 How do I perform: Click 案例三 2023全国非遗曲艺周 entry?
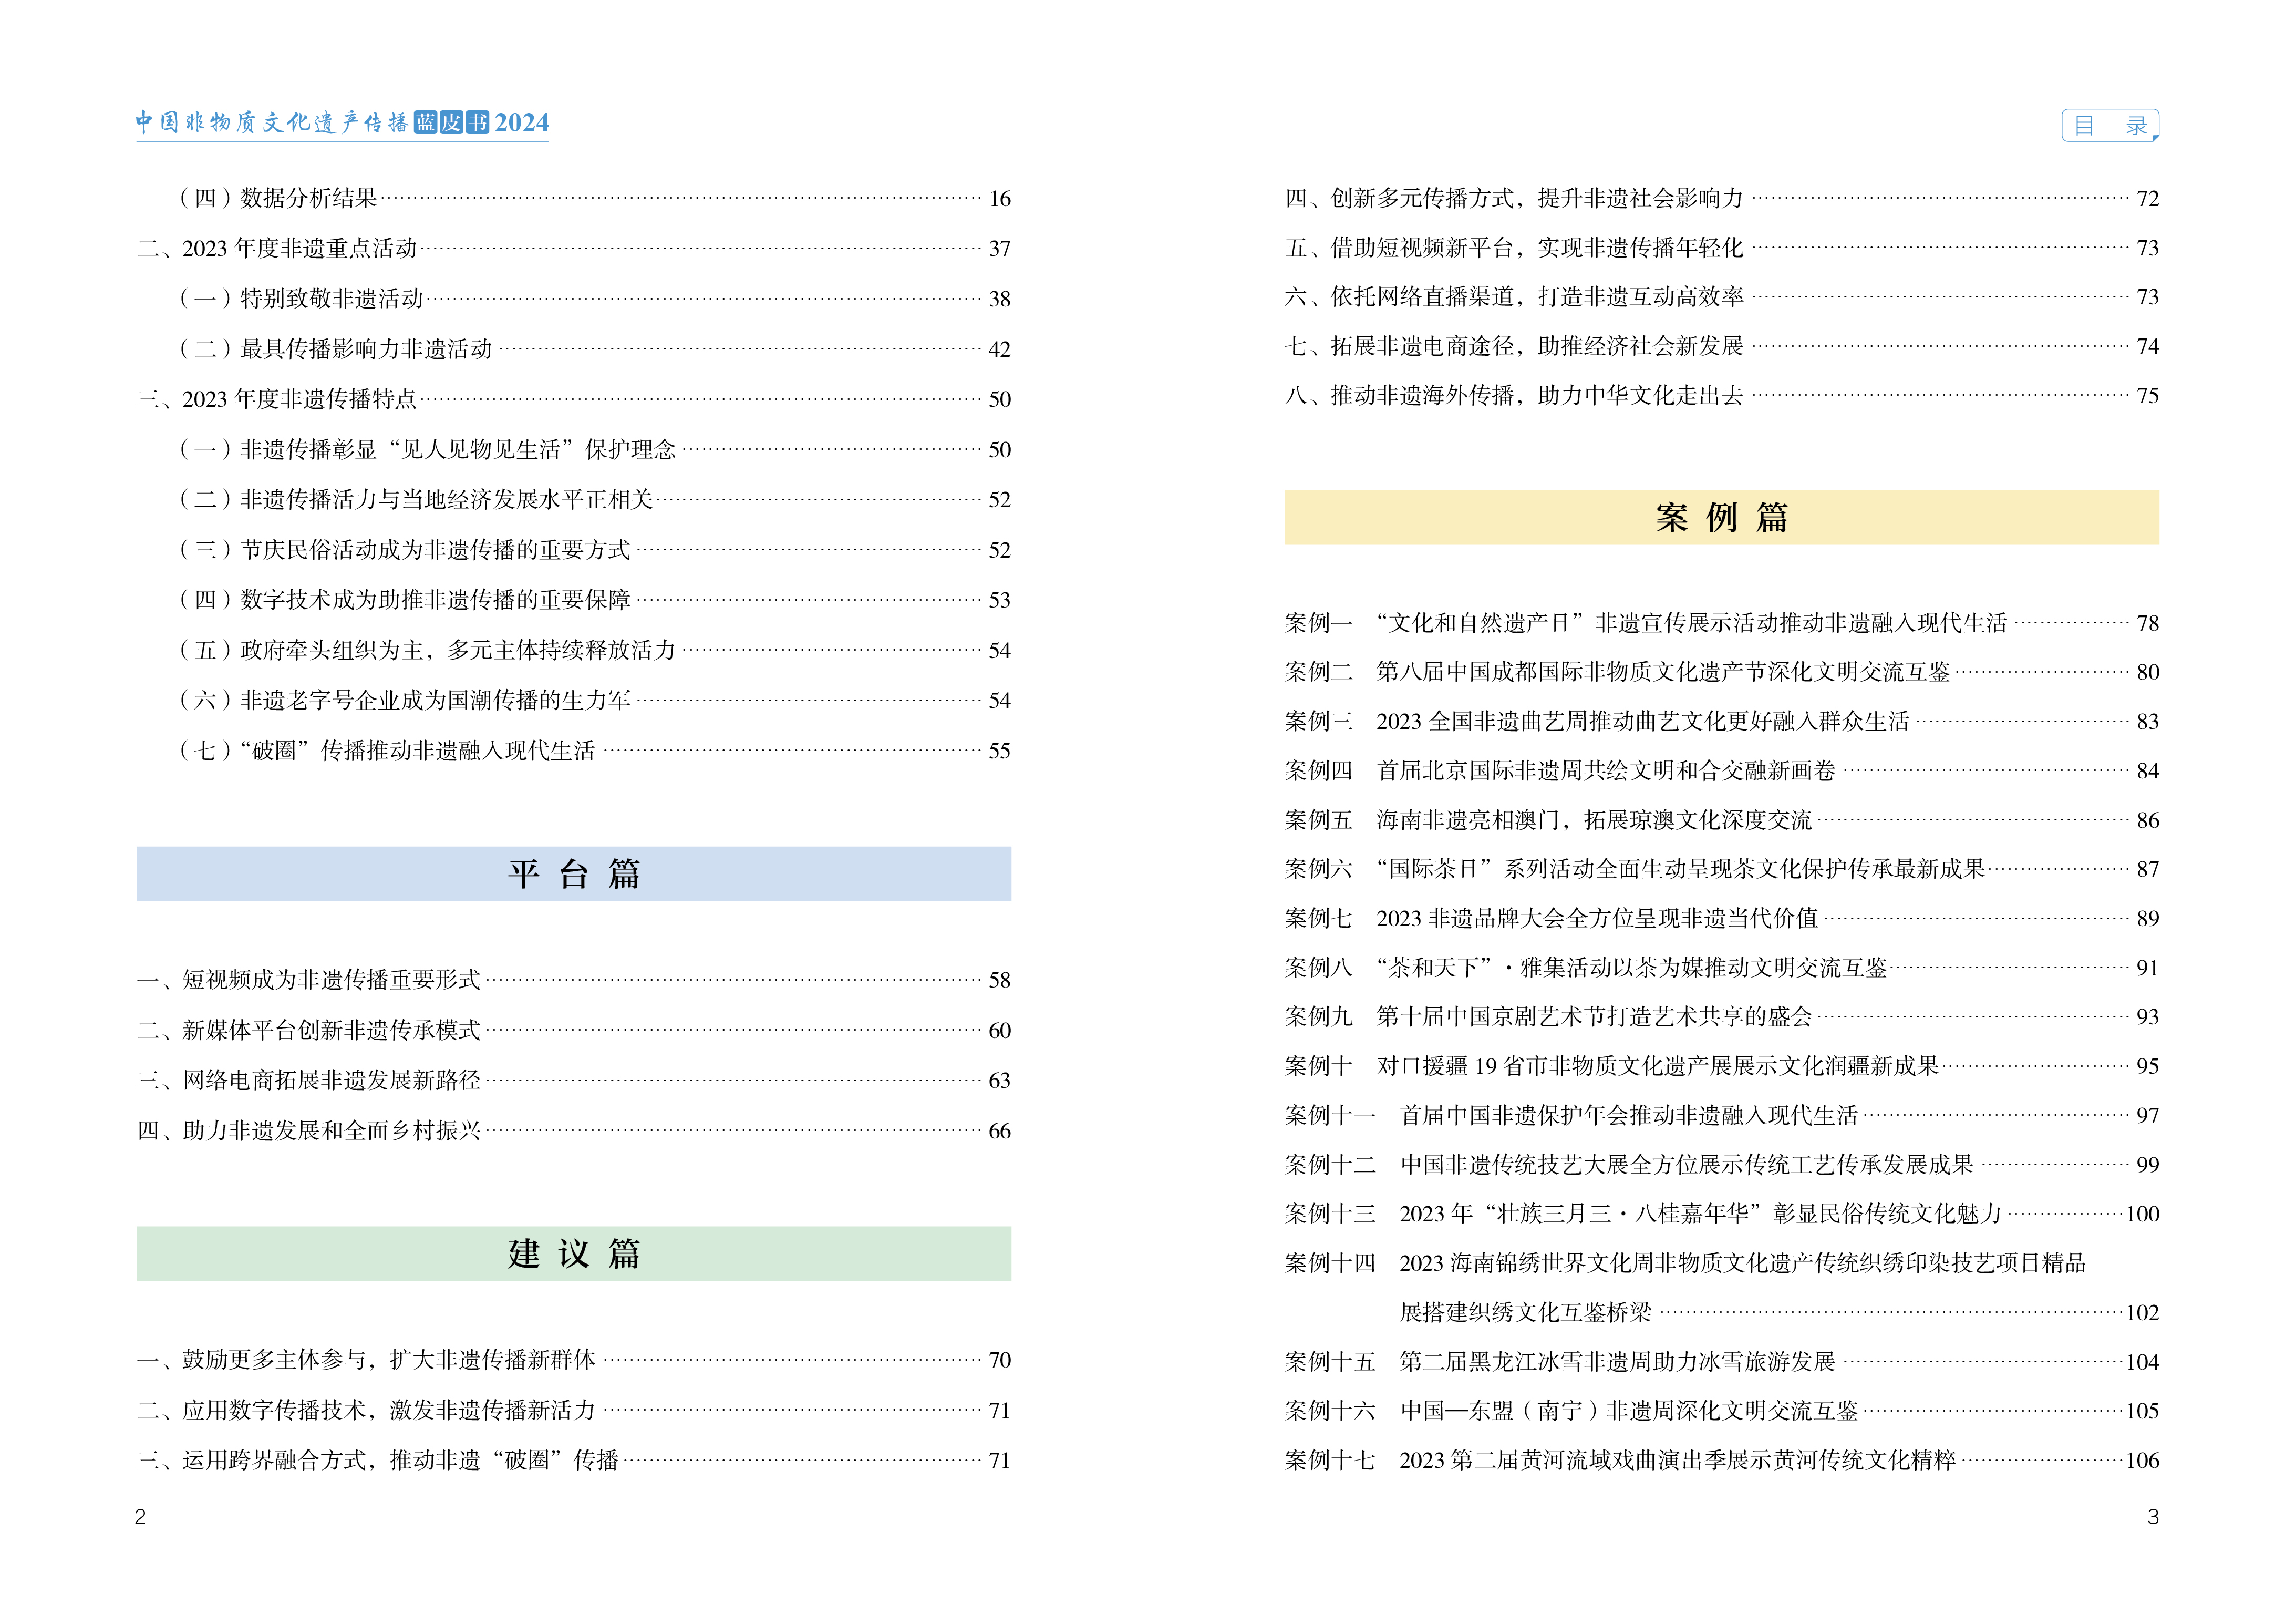(1722, 721)
